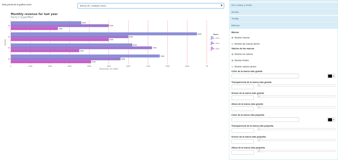The height and width of the screenshot is (160, 338).
Task: Click Grosor de la marca más pequeña field
Action: [x=242, y=142]
